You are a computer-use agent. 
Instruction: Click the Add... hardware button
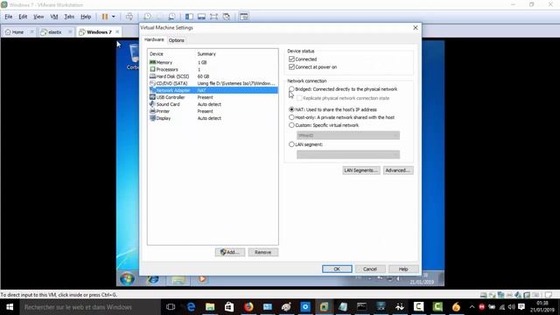230,252
